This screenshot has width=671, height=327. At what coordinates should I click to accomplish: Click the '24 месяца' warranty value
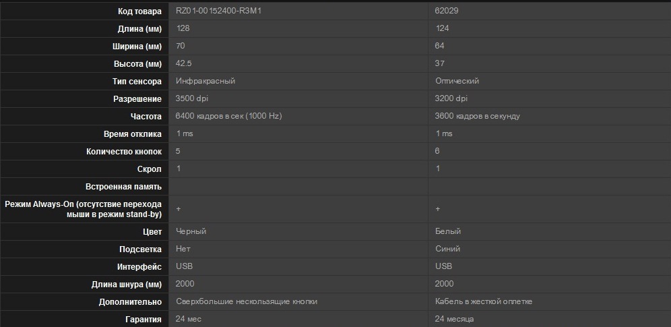(454, 319)
